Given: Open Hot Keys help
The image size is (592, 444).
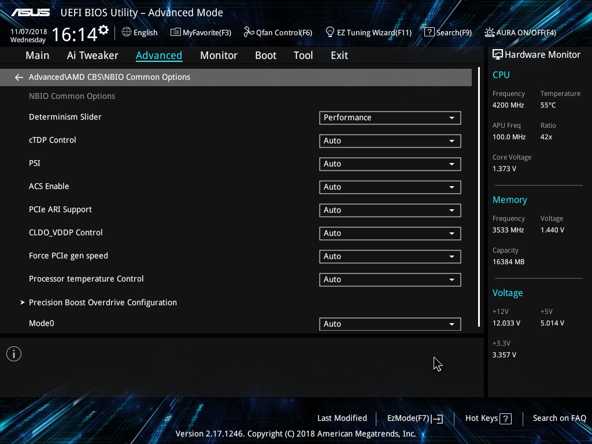Looking at the screenshot, I should click(x=488, y=419).
